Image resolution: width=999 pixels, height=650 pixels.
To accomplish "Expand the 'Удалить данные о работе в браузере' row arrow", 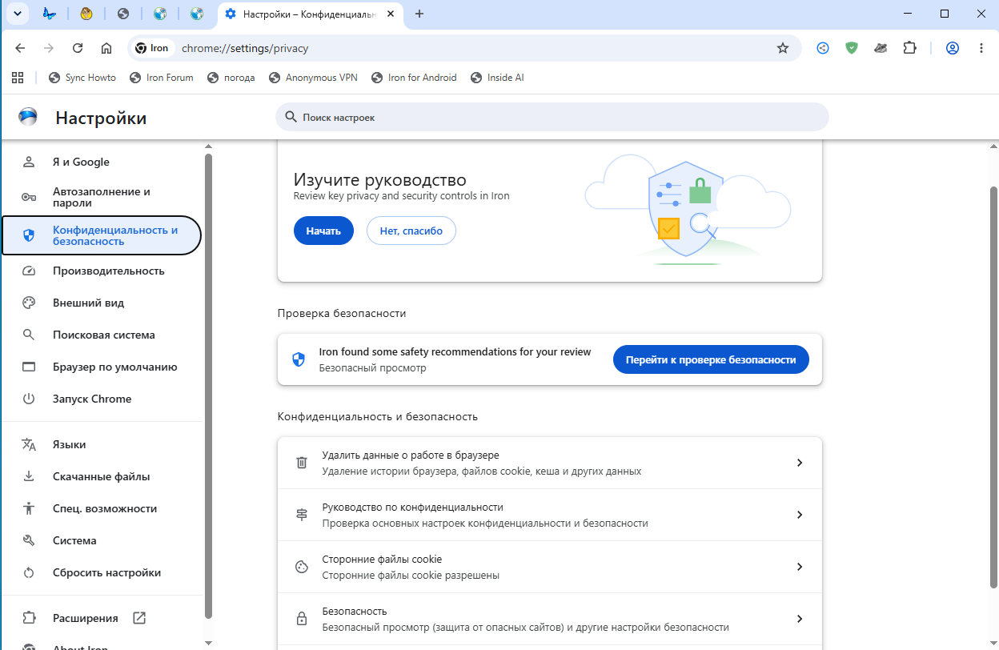I will [x=799, y=463].
